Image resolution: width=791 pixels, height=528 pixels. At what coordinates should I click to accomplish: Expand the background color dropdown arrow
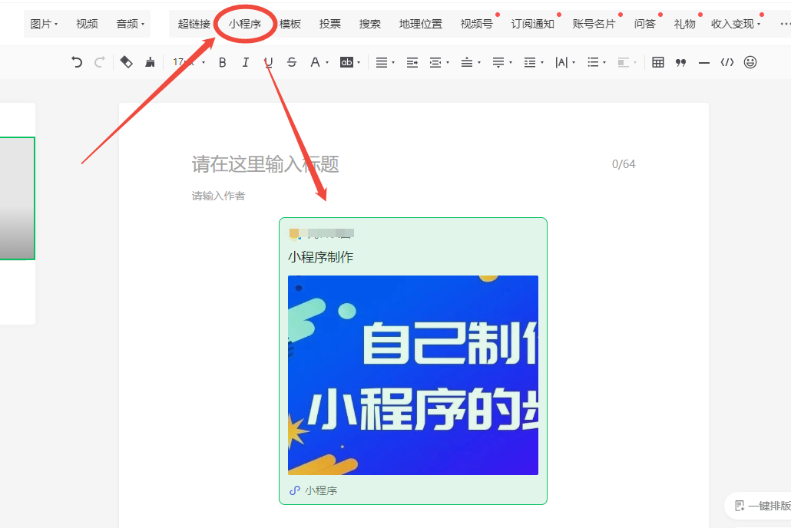[359, 63]
